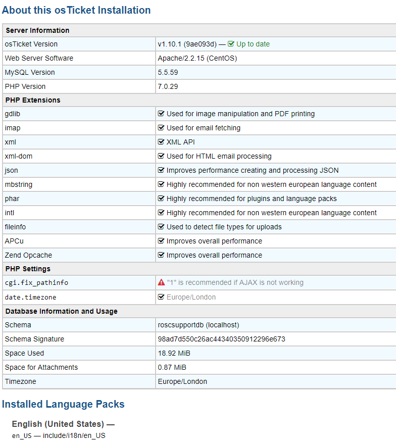Select the PHP version 7.0.29 value
Screen dimensions: 396x443
click(168, 86)
